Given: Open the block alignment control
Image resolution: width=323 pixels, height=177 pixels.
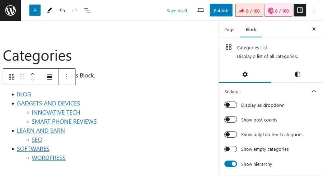Looking at the screenshot, I should point(50,77).
